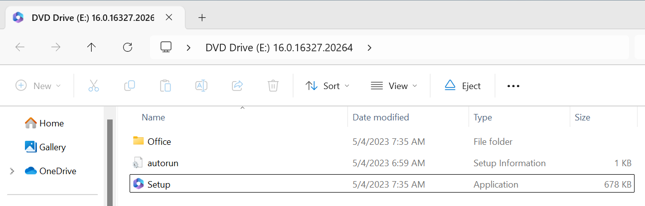
Task: Open the View dropdown menu
Action: [x=394, y=86]
